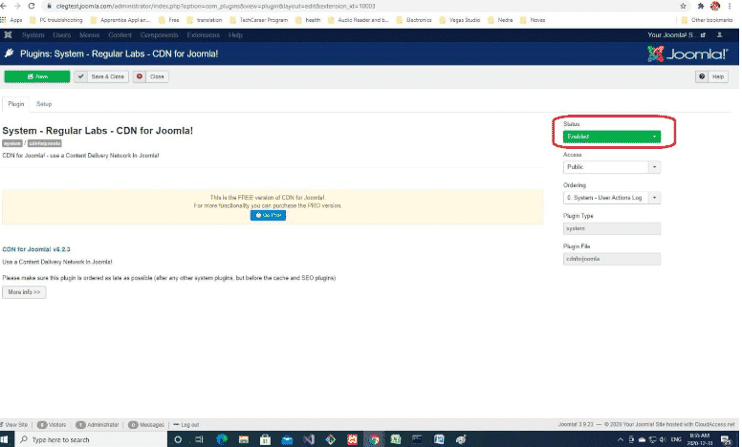The height and width of the screenshot is (447, 742).
Task: Open Task View on taskbar
Action: pos(199,439)
